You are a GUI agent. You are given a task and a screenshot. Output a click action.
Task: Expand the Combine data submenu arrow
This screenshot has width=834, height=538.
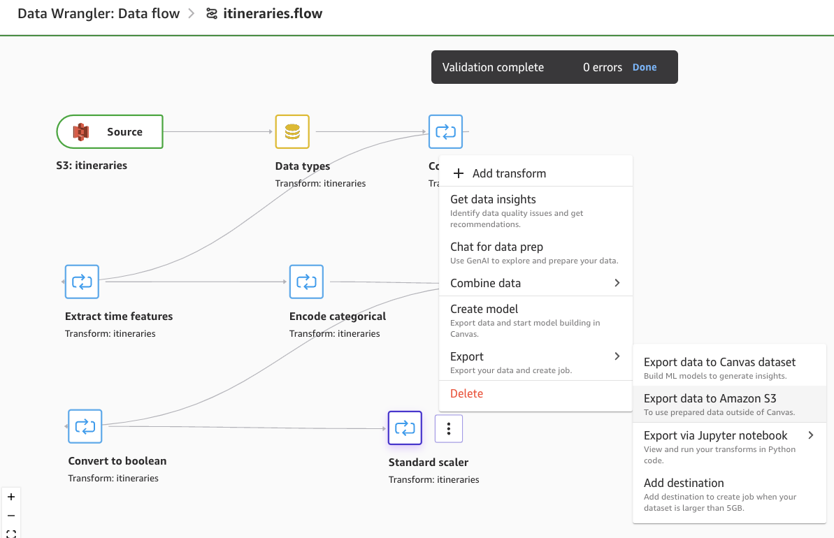(617, 283)
